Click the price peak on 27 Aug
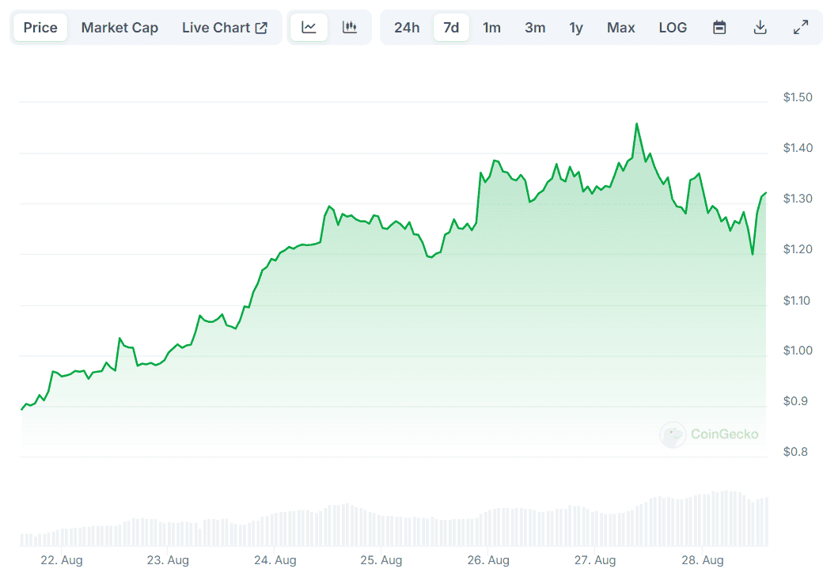 click(x=636, y=124)
